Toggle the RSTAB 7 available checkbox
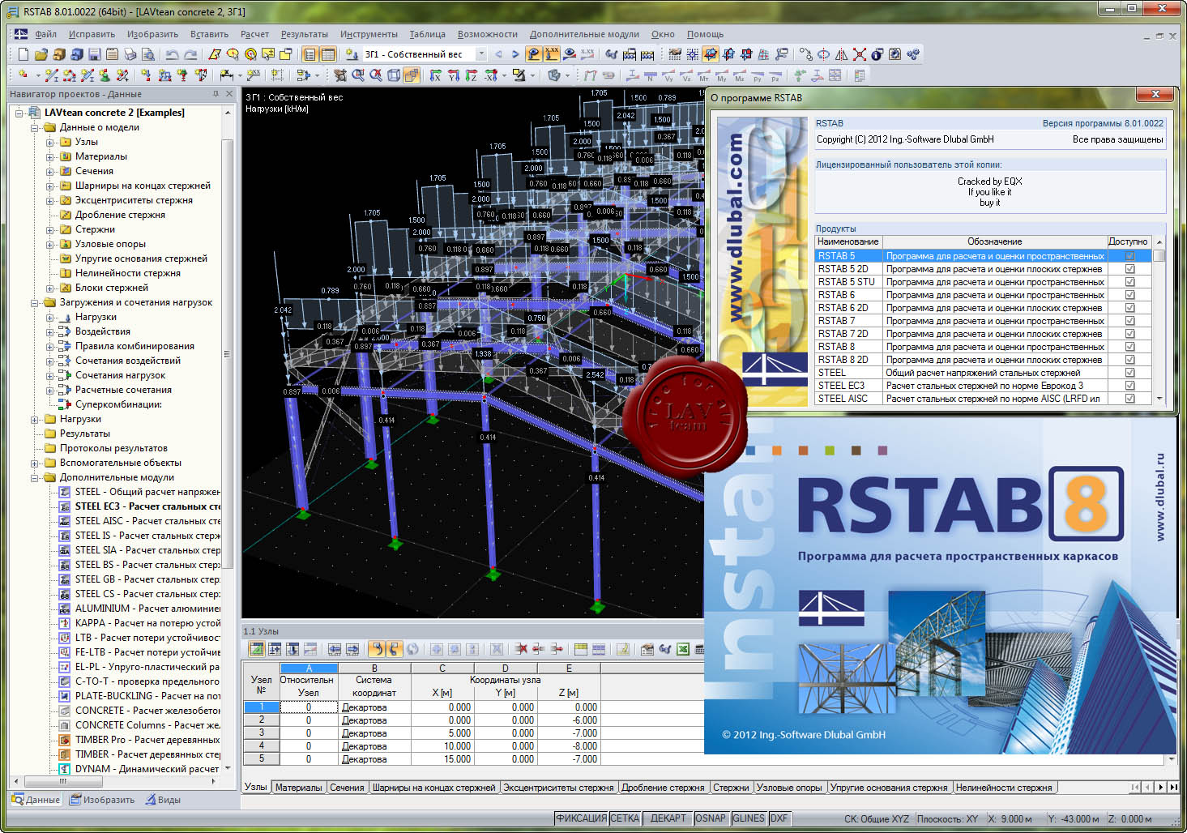 [1130, 321]
